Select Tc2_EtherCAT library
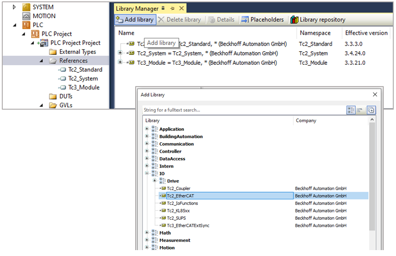396x256 pixels. click(181, 196)
